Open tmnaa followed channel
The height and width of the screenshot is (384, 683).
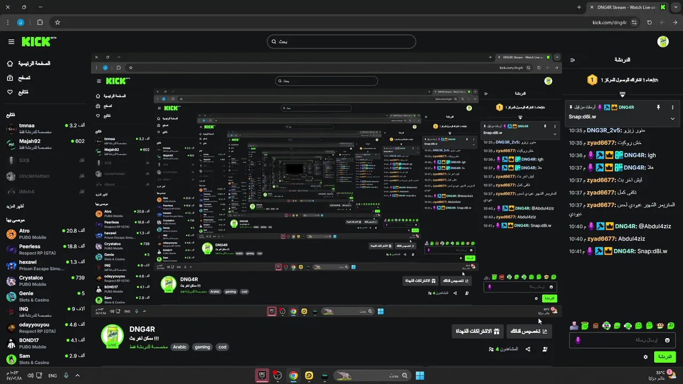[x=45, y=128]
